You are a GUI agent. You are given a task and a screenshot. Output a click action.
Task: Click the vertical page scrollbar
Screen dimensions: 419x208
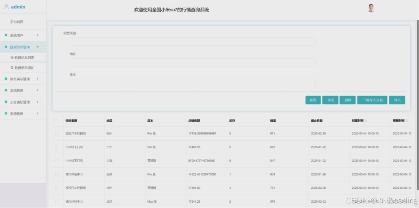[417, 105]
